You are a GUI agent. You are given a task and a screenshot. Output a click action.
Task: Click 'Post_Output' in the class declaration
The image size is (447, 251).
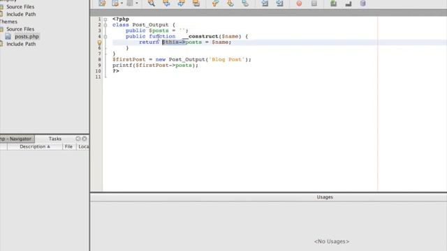pyautogui.click(x=150, y=25)
